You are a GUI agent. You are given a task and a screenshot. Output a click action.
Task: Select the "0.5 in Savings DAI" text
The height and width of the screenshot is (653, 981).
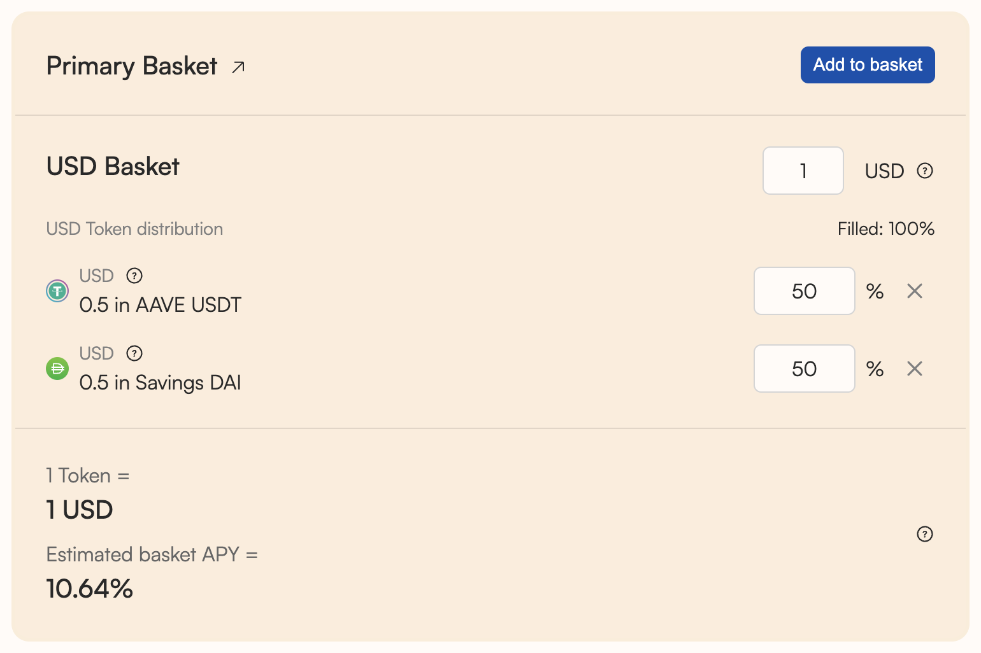pyautogui.click(x=160, y=383)
